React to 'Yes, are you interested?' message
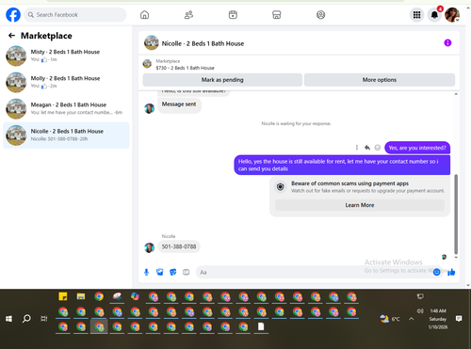Viewport: 471px width, 349px height. [378, 148]
